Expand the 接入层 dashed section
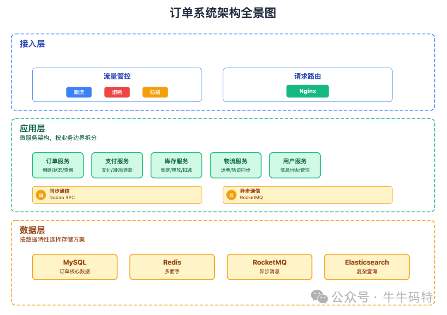The height and width of the screenshot is (315, 447). click(x=32, y=44)
